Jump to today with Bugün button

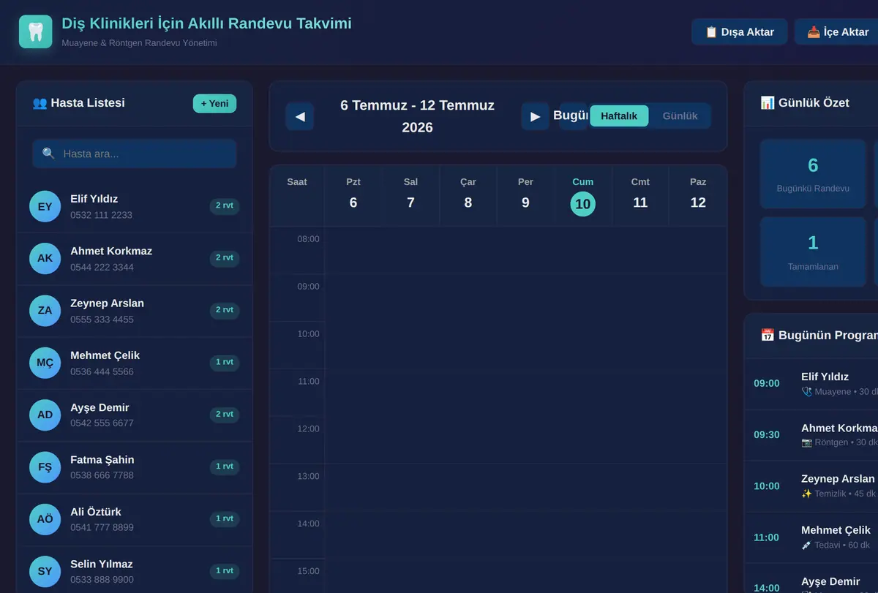coord(574,116)
